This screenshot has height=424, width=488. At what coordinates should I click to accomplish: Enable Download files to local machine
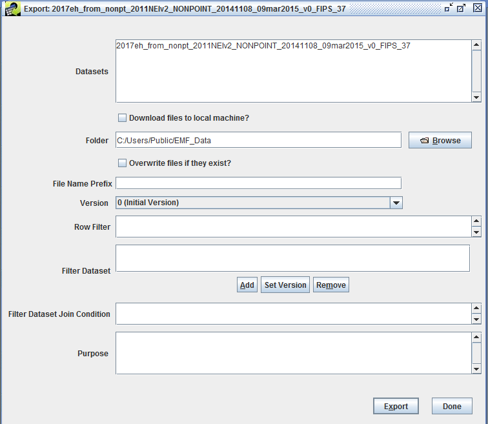coord(122,118)
